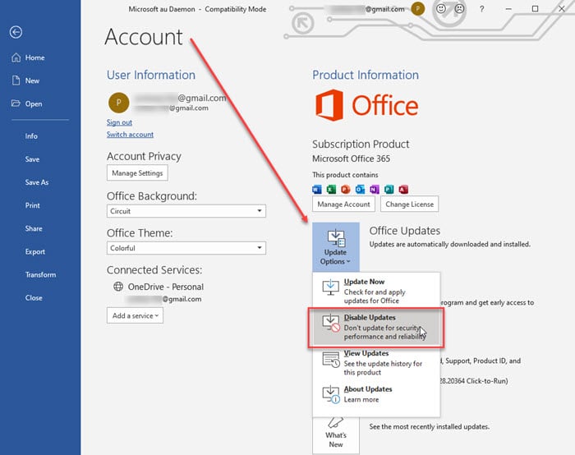Viewport: 575px width, 455px height.
Task: Click the New document icon in sidebar
Action: [x=16, y=80]
